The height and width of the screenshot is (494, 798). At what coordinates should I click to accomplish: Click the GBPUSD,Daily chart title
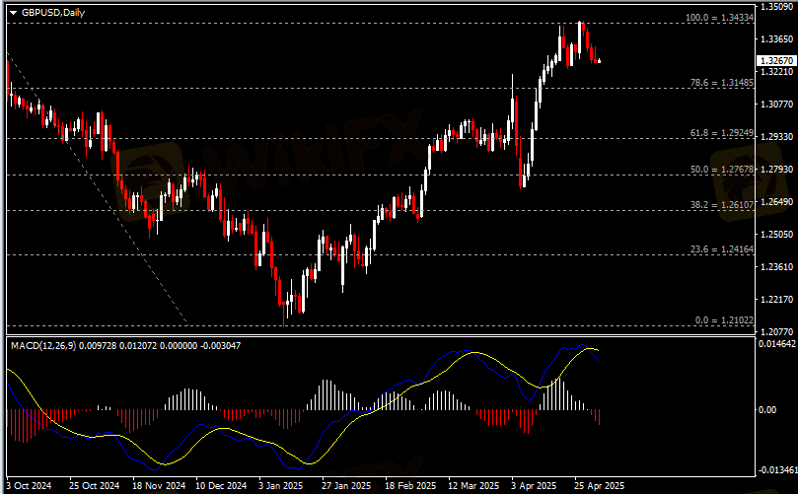[53, 13]
